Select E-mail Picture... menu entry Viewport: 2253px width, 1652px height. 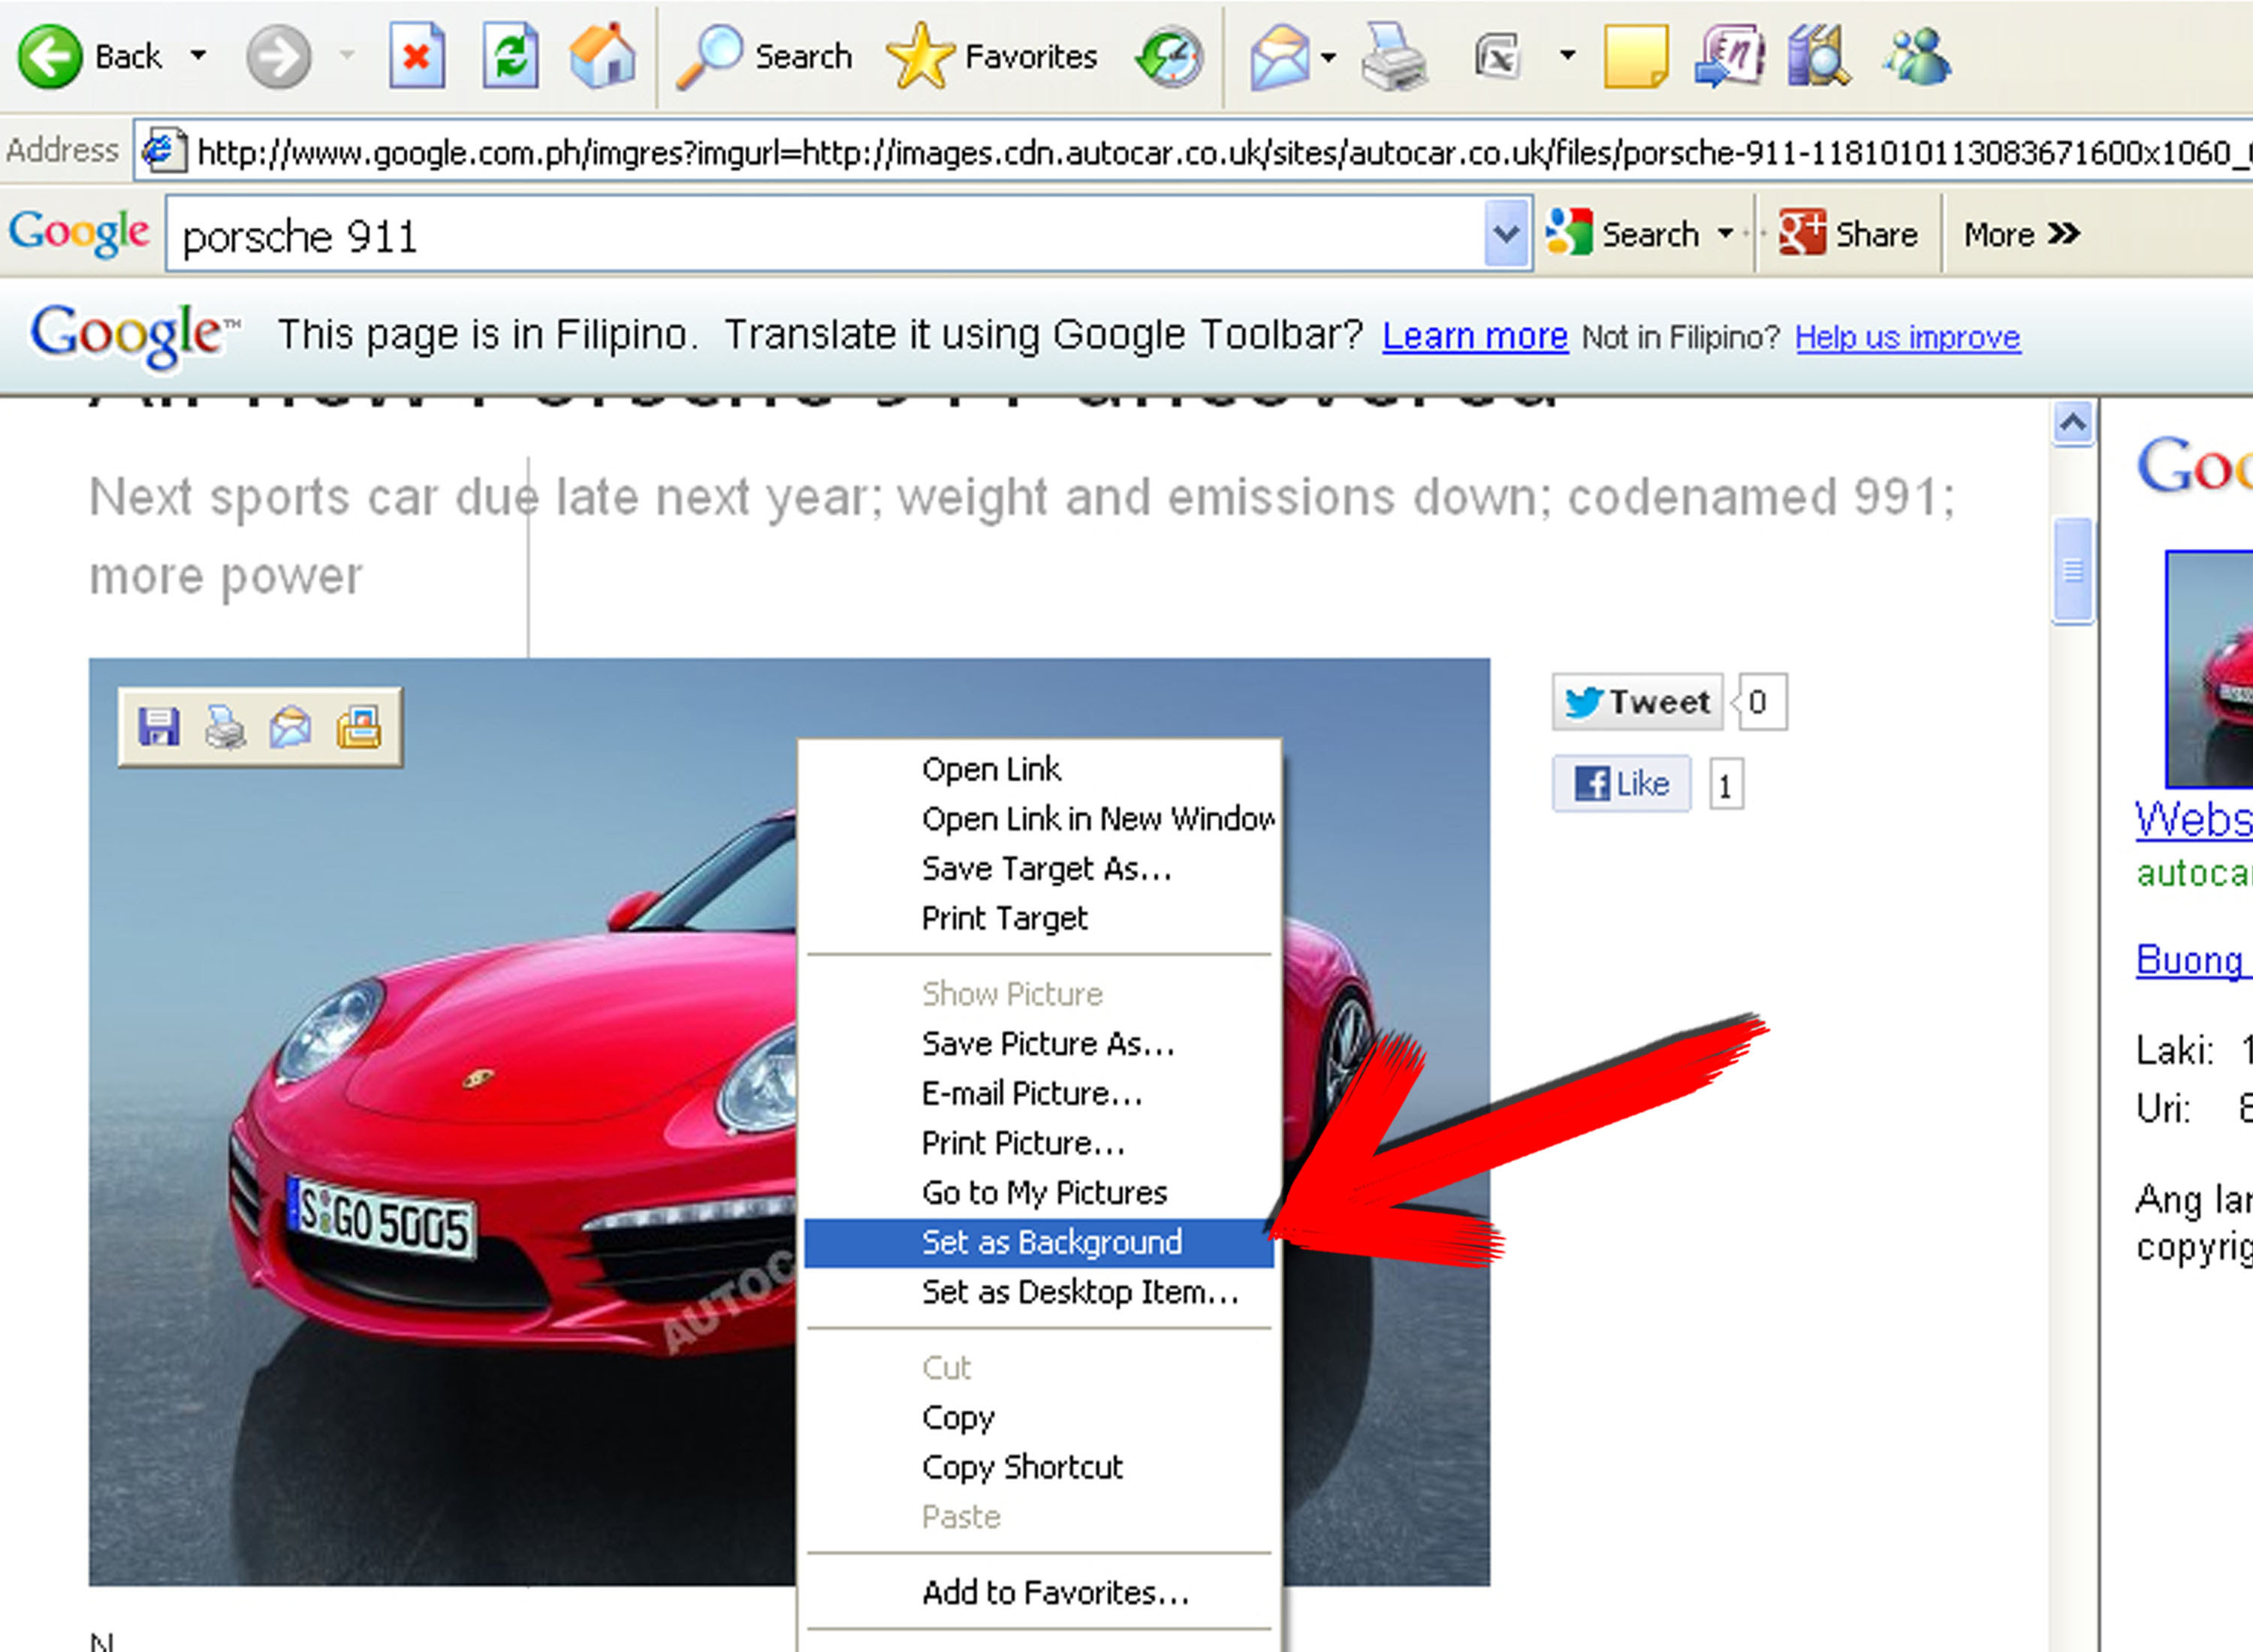pyautogui.click(x=1040, y=1094)
